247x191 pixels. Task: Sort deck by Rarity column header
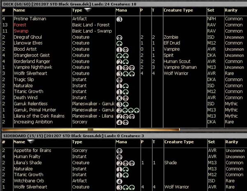click(x=231, y=10)
